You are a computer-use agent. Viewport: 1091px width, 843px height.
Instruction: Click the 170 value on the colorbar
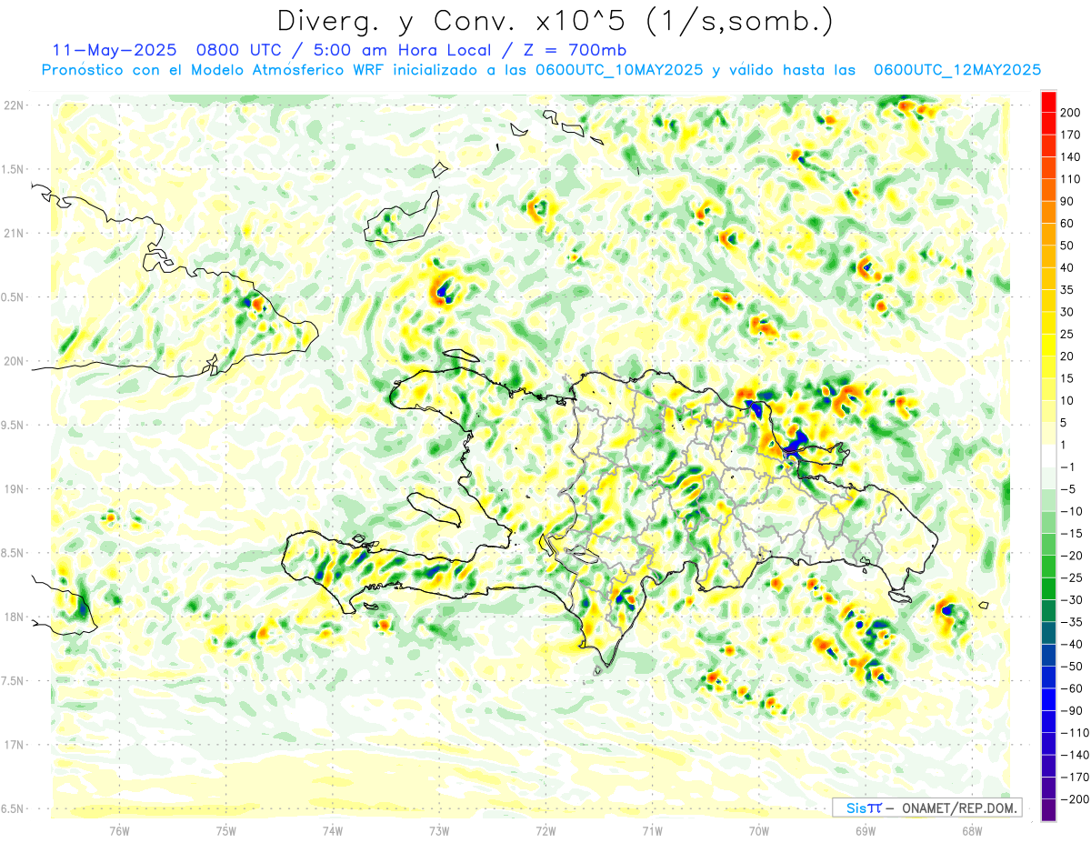tap(1071, 135)
